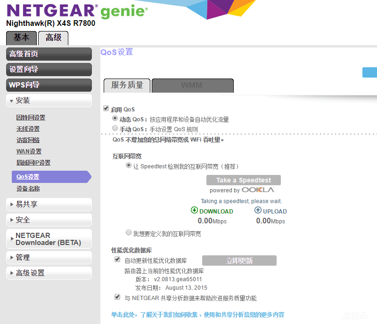Collapse the 安装 section
The image size is (377, 324).
tap(49, 100)
